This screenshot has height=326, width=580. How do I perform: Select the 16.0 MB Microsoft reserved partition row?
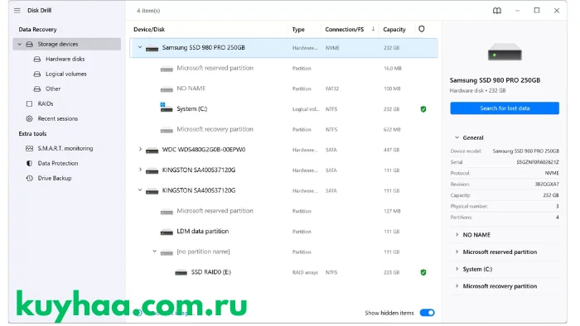[x=283, y=69]
